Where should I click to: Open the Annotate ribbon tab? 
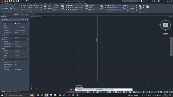16,3
